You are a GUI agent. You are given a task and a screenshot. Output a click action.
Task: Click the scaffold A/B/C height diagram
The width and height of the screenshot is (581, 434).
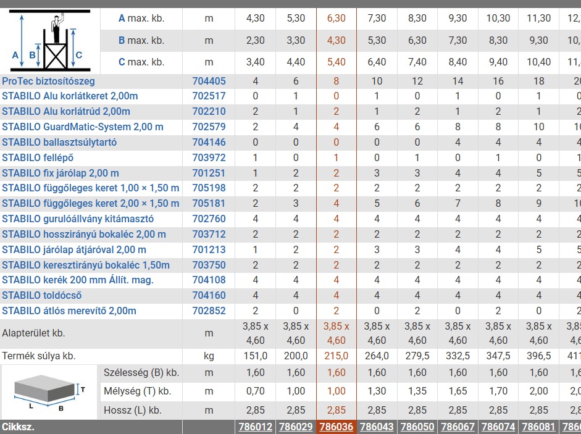pyautogui.click(x=50, y=41)
